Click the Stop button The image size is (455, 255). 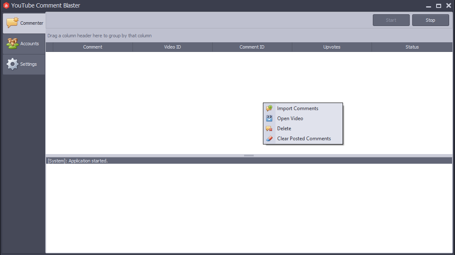(x=430, y=20)
